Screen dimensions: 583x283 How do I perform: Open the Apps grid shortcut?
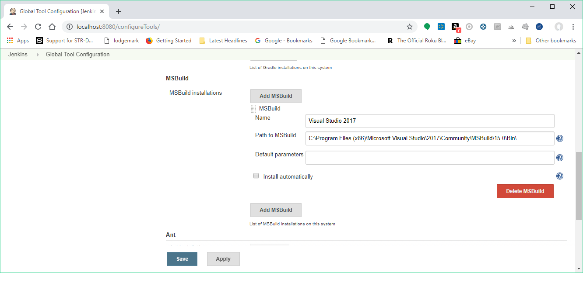point(18,41)
